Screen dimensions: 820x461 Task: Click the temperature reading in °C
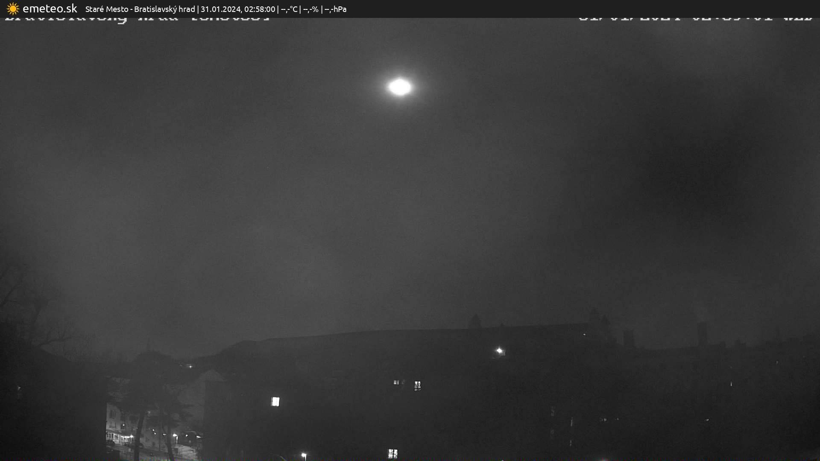[x=289, y=9]
